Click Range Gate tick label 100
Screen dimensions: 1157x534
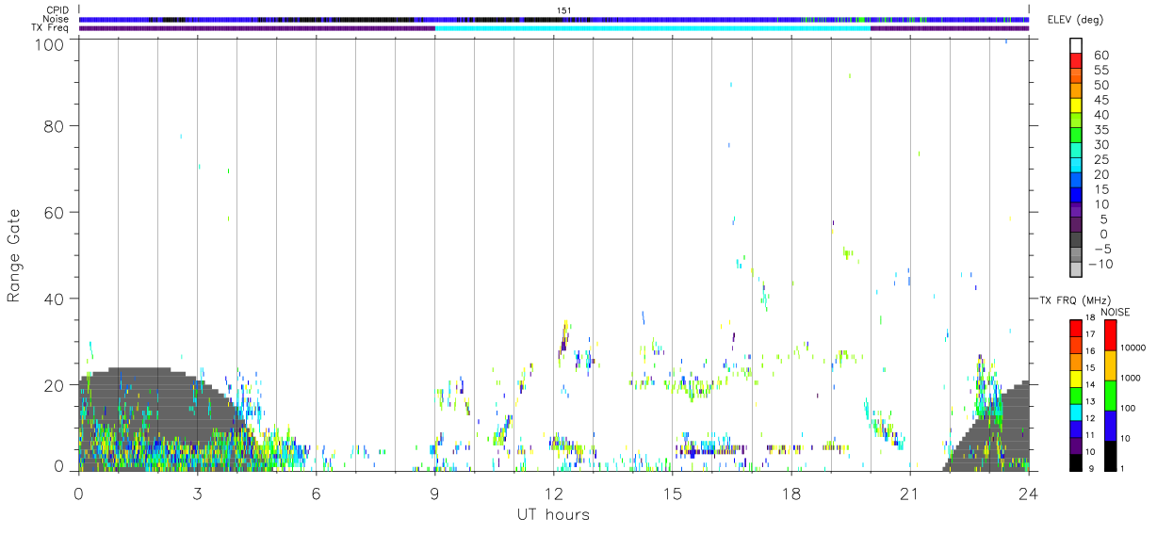point(50,43)
